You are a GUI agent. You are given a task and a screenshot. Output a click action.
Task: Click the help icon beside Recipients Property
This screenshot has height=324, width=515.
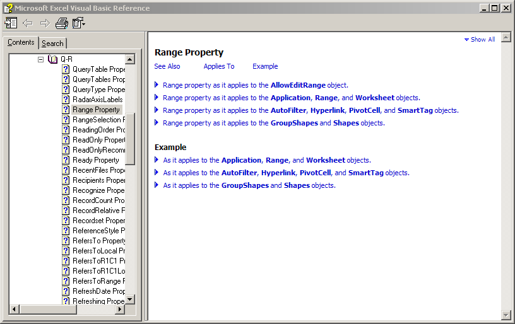tap(66, 180)
